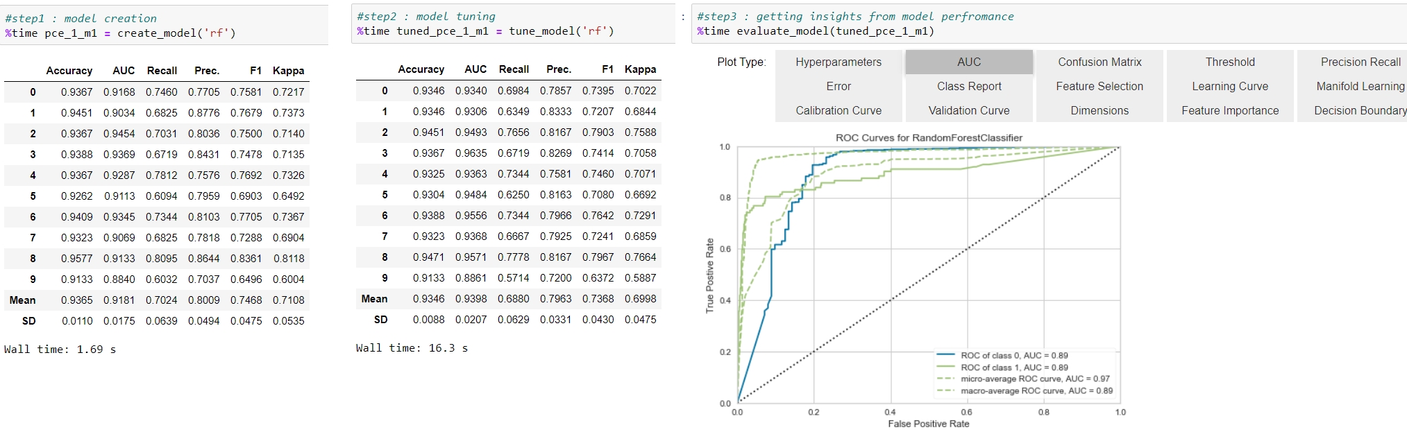The height and width of the screenshot is (439, 1407).
Task: Click the ROC Curves chart title
Action: point(929,137)
